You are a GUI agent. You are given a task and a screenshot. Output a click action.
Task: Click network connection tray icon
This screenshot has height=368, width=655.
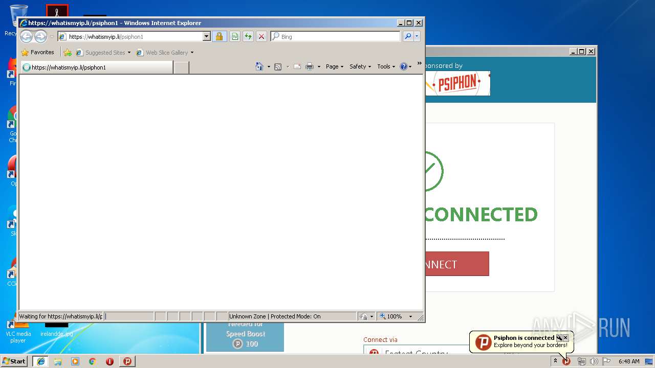pos(582,361)
